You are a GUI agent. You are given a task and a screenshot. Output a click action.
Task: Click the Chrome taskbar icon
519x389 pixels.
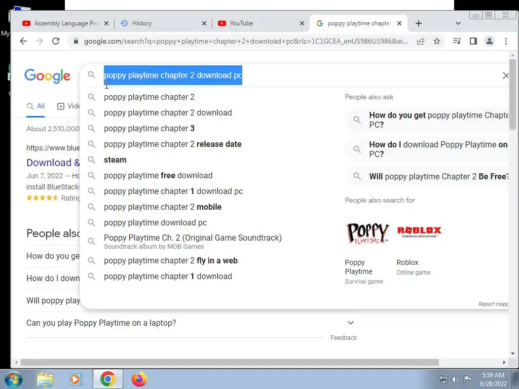(107, 379)
